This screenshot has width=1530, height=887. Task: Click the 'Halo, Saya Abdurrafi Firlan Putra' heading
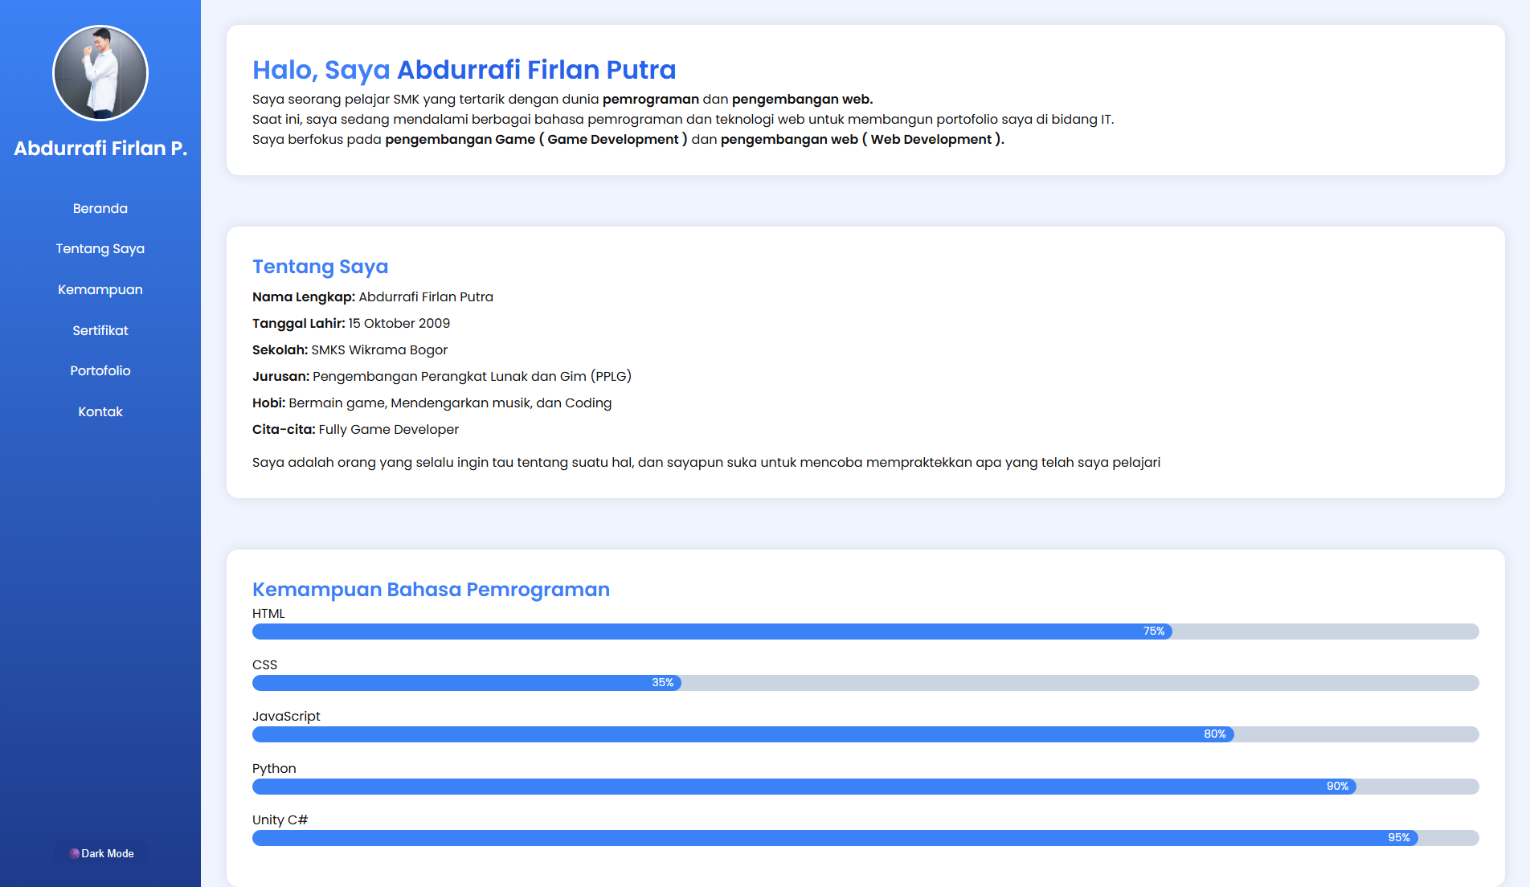[464, 70]
